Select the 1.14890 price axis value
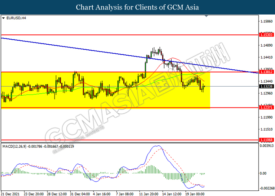The image size is (275, 196). click(x=267, y=45)
